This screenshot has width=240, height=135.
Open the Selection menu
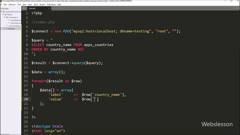12,4
